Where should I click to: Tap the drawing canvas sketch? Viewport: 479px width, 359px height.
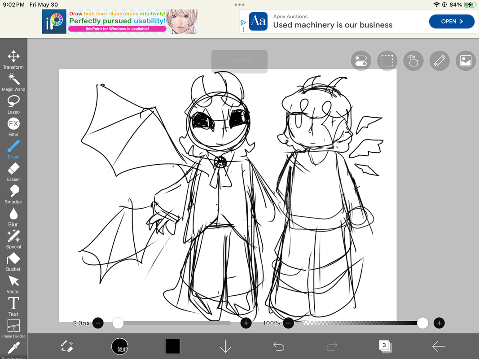(x=228, y=195)
